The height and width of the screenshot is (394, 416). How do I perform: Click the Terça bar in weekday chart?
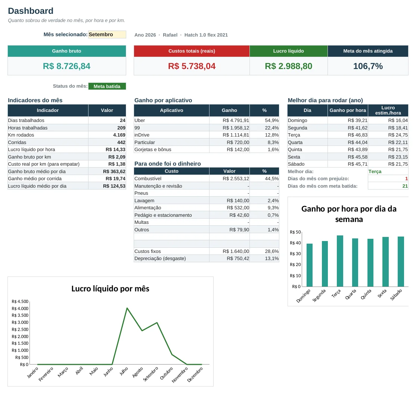[x=340, y=261]
